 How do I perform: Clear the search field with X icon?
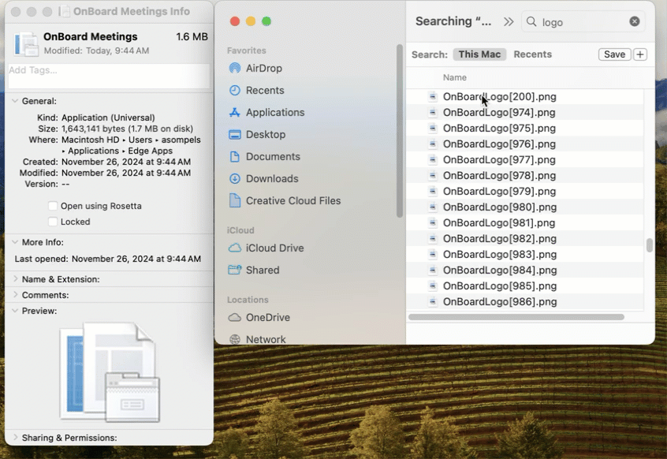pyautogui.click(x=635, y=22)
